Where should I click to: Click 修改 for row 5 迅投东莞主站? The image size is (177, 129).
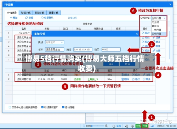(146, 51)
